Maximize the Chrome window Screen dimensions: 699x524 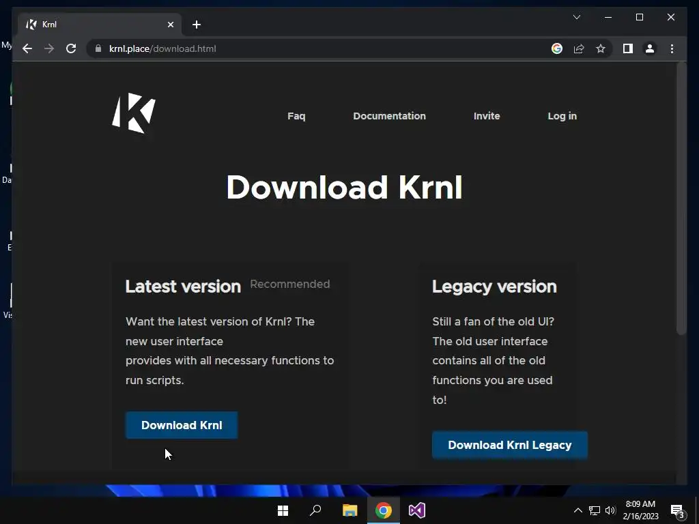(x=639, y=17)
